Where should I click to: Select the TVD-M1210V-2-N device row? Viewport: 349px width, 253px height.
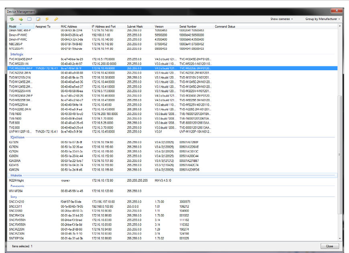(x=172, y=77)
